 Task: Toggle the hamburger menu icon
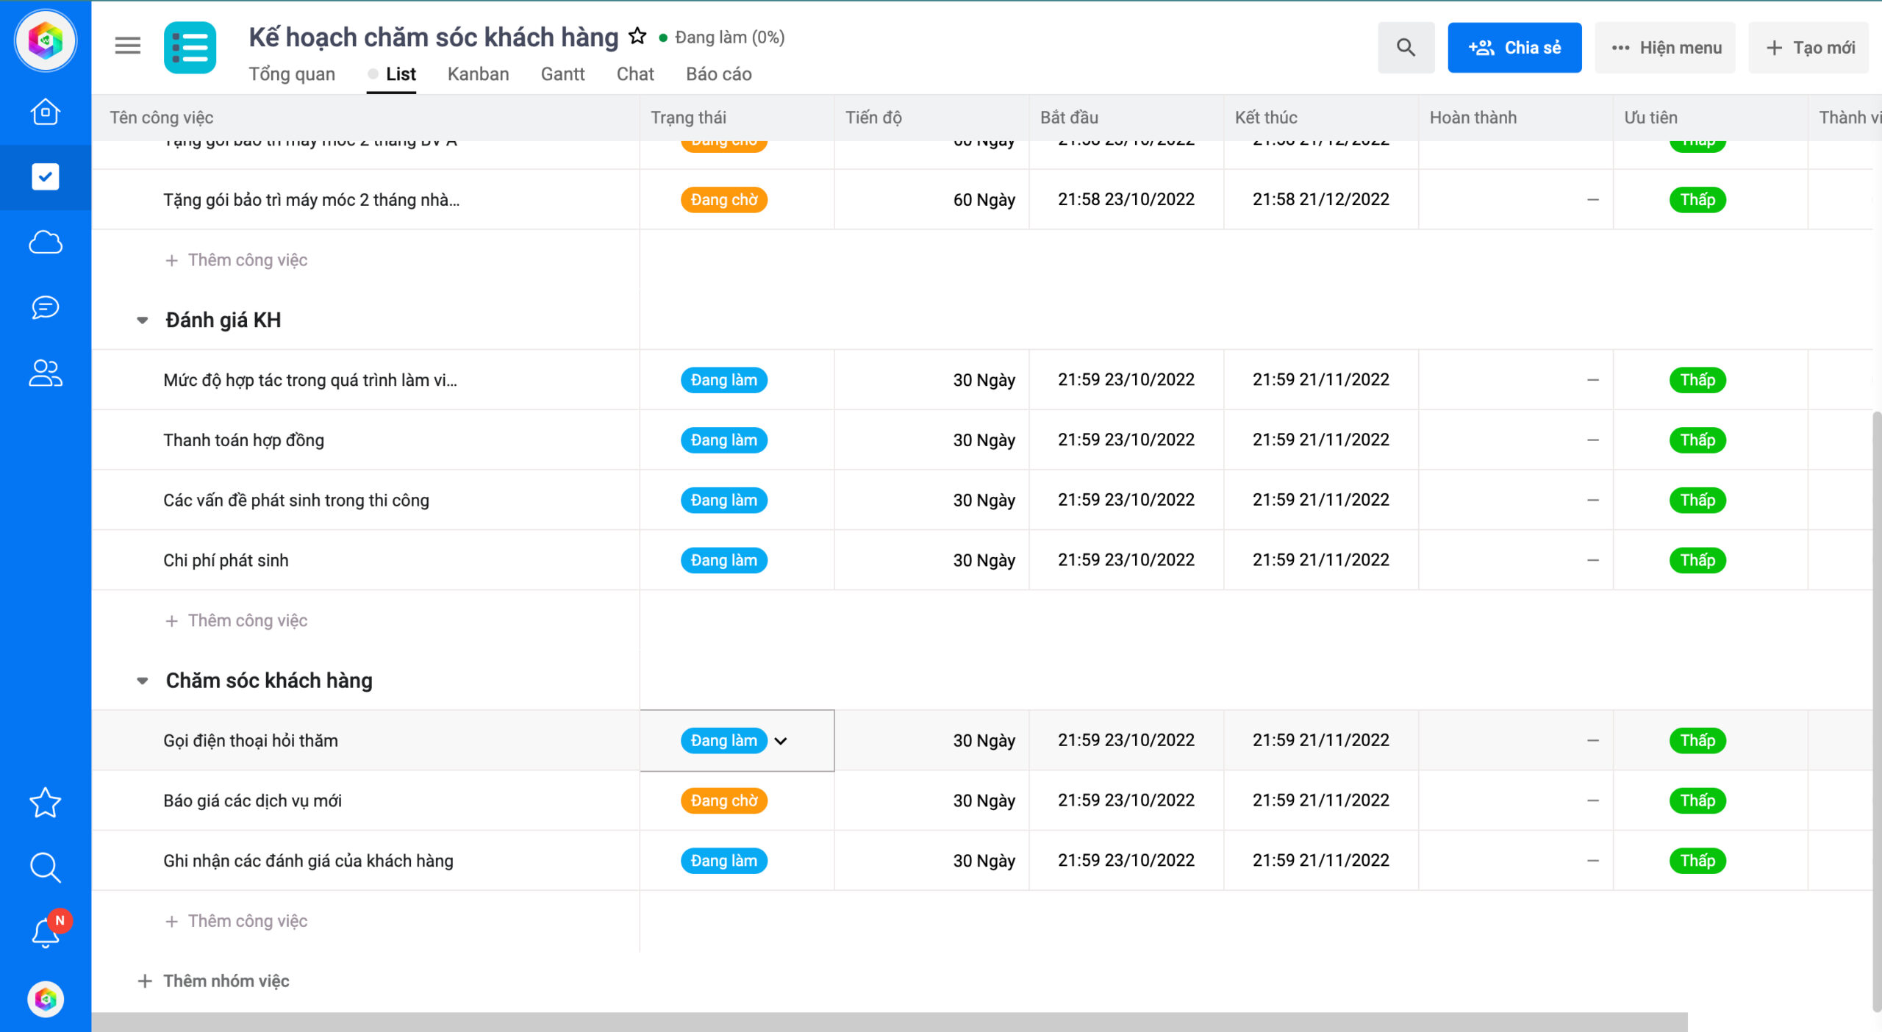pyautogui.click(x=128, y=46)
